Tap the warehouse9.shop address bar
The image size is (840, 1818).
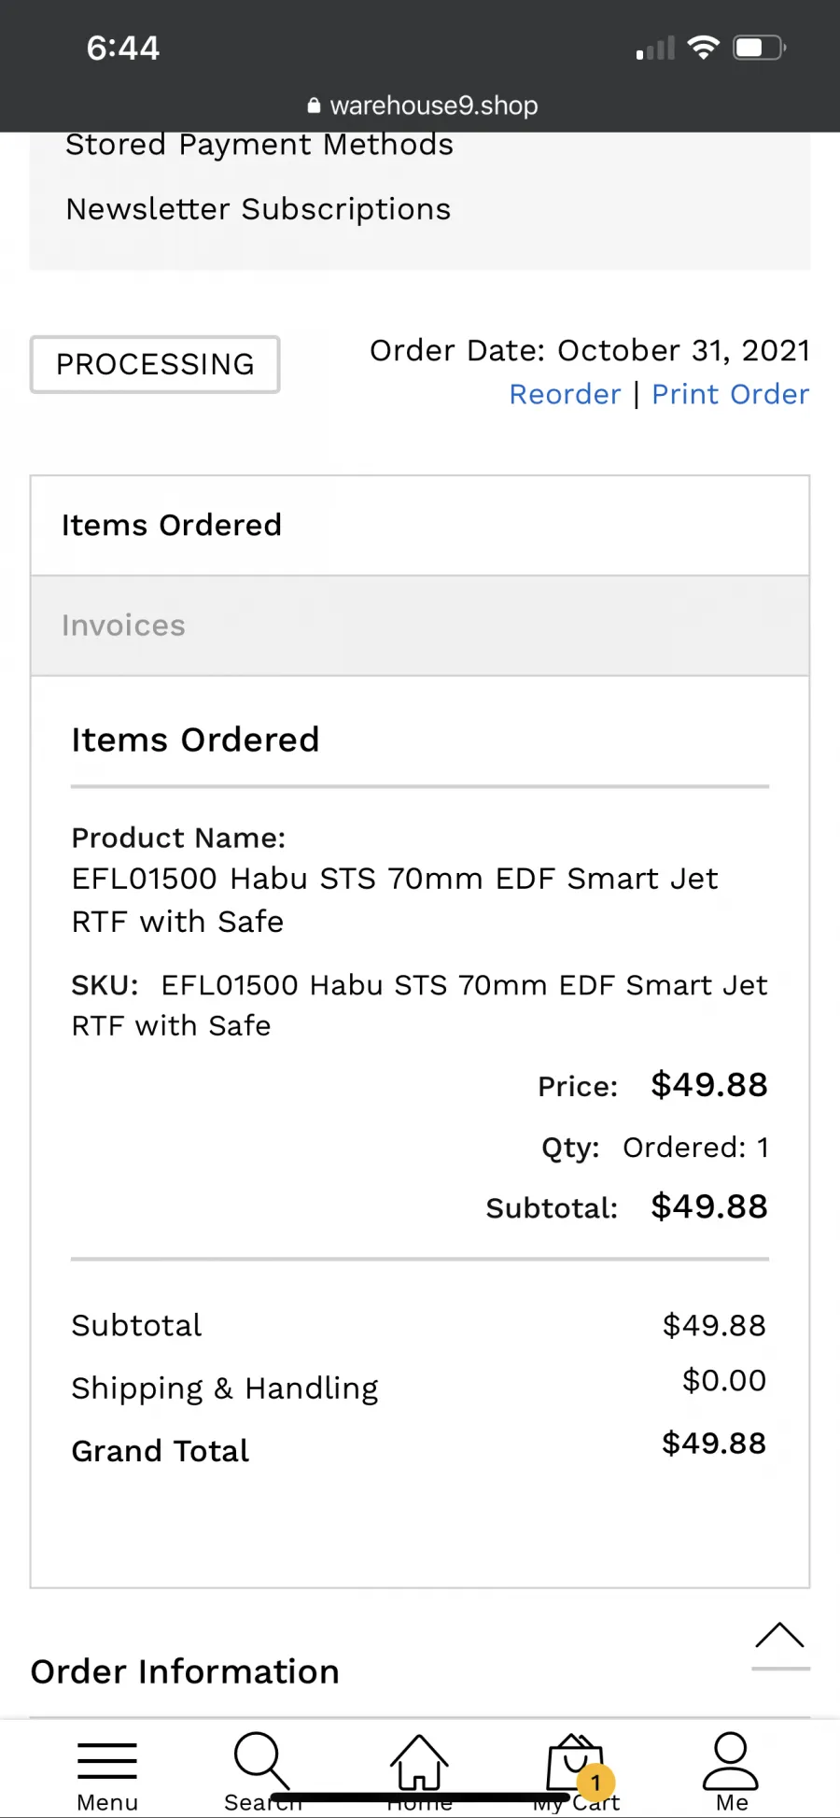click(423, 106)
